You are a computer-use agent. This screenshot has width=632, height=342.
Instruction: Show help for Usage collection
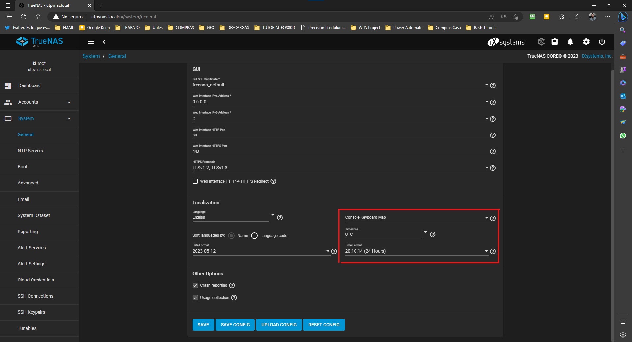click(234, 298)
